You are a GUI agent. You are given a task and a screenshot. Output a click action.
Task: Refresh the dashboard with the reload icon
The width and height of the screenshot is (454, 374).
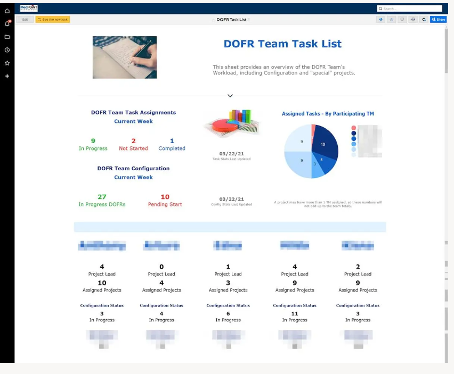click(424, 19)
